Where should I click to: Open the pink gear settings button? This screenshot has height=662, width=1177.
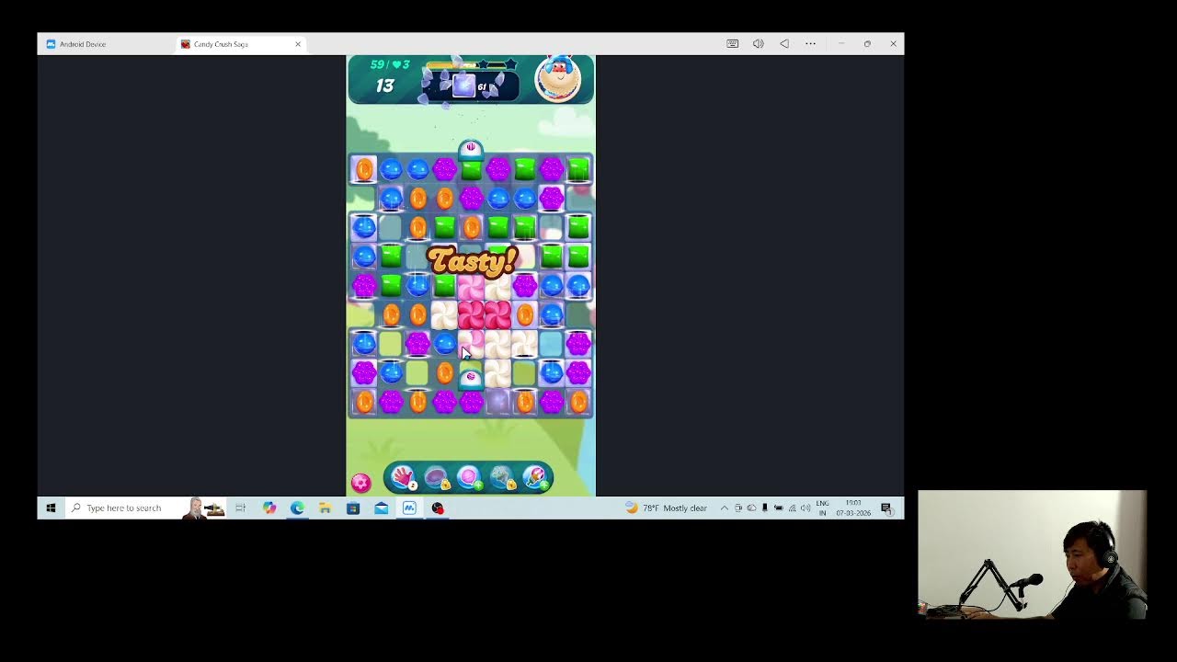[x=360, y=483]
